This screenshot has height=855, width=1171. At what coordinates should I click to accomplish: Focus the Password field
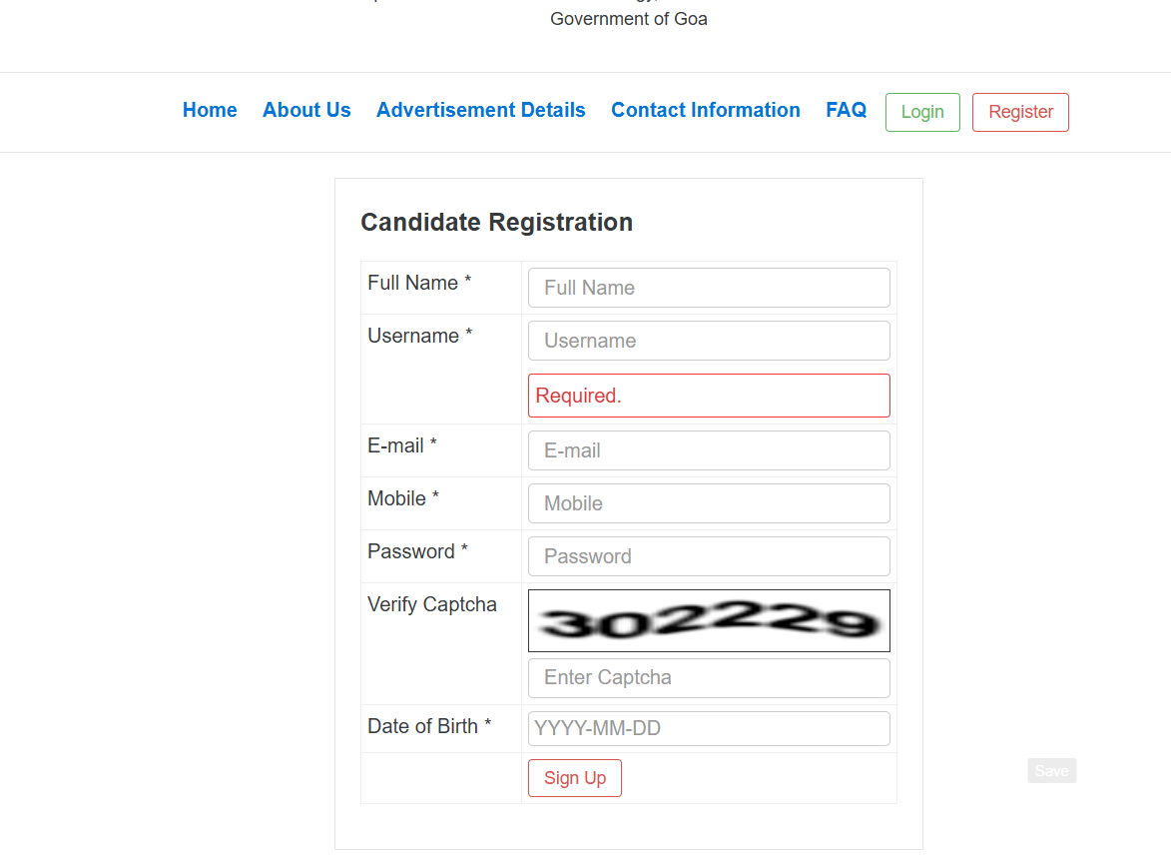tap(709, 556)
